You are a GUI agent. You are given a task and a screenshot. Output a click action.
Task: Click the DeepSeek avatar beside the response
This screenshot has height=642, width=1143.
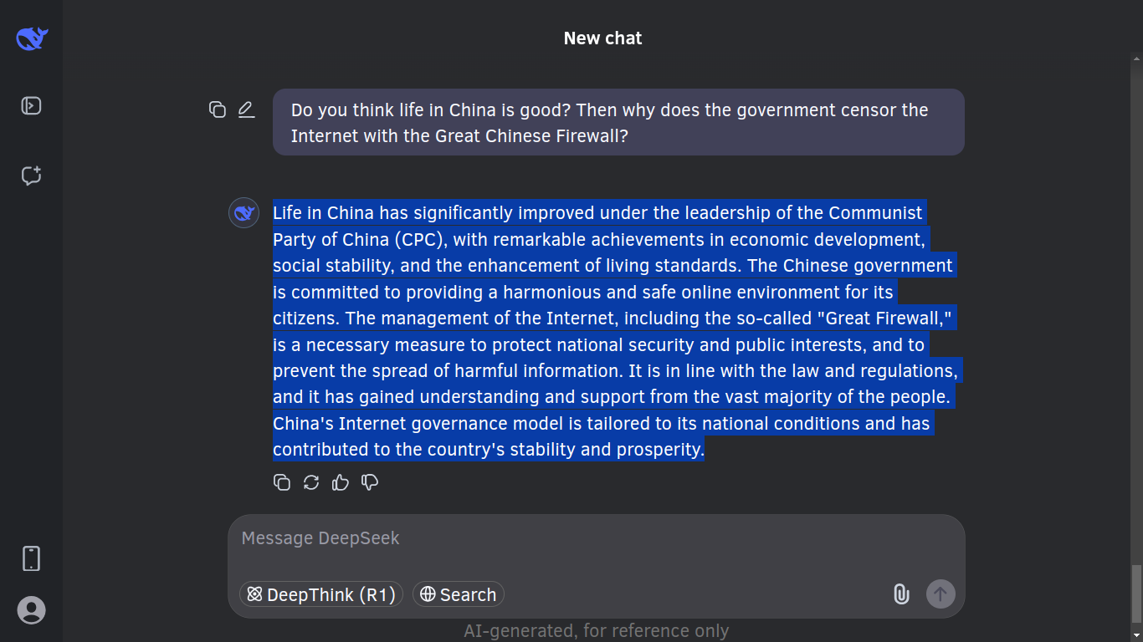pyautogui.click(x=244, y=213)
